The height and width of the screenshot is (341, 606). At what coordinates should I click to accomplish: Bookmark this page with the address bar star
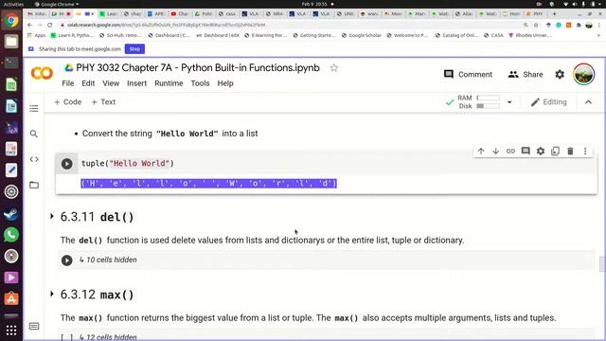(536, 25)
